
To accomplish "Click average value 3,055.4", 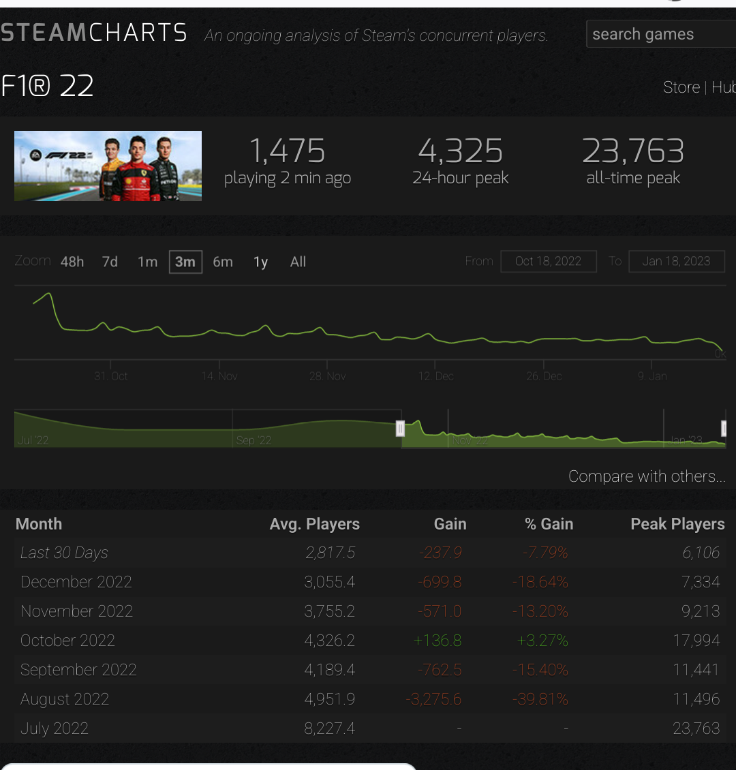I will (329, 582).
